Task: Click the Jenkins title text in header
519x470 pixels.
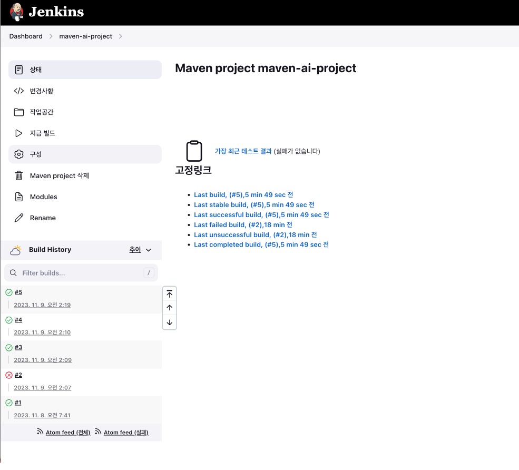Action: tap(56, 12)
